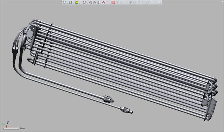The height and width of the screenshot is (132, 224).
Task: Expand the dropdown next to the gray cube icon
Action: (x=73, y=3)
